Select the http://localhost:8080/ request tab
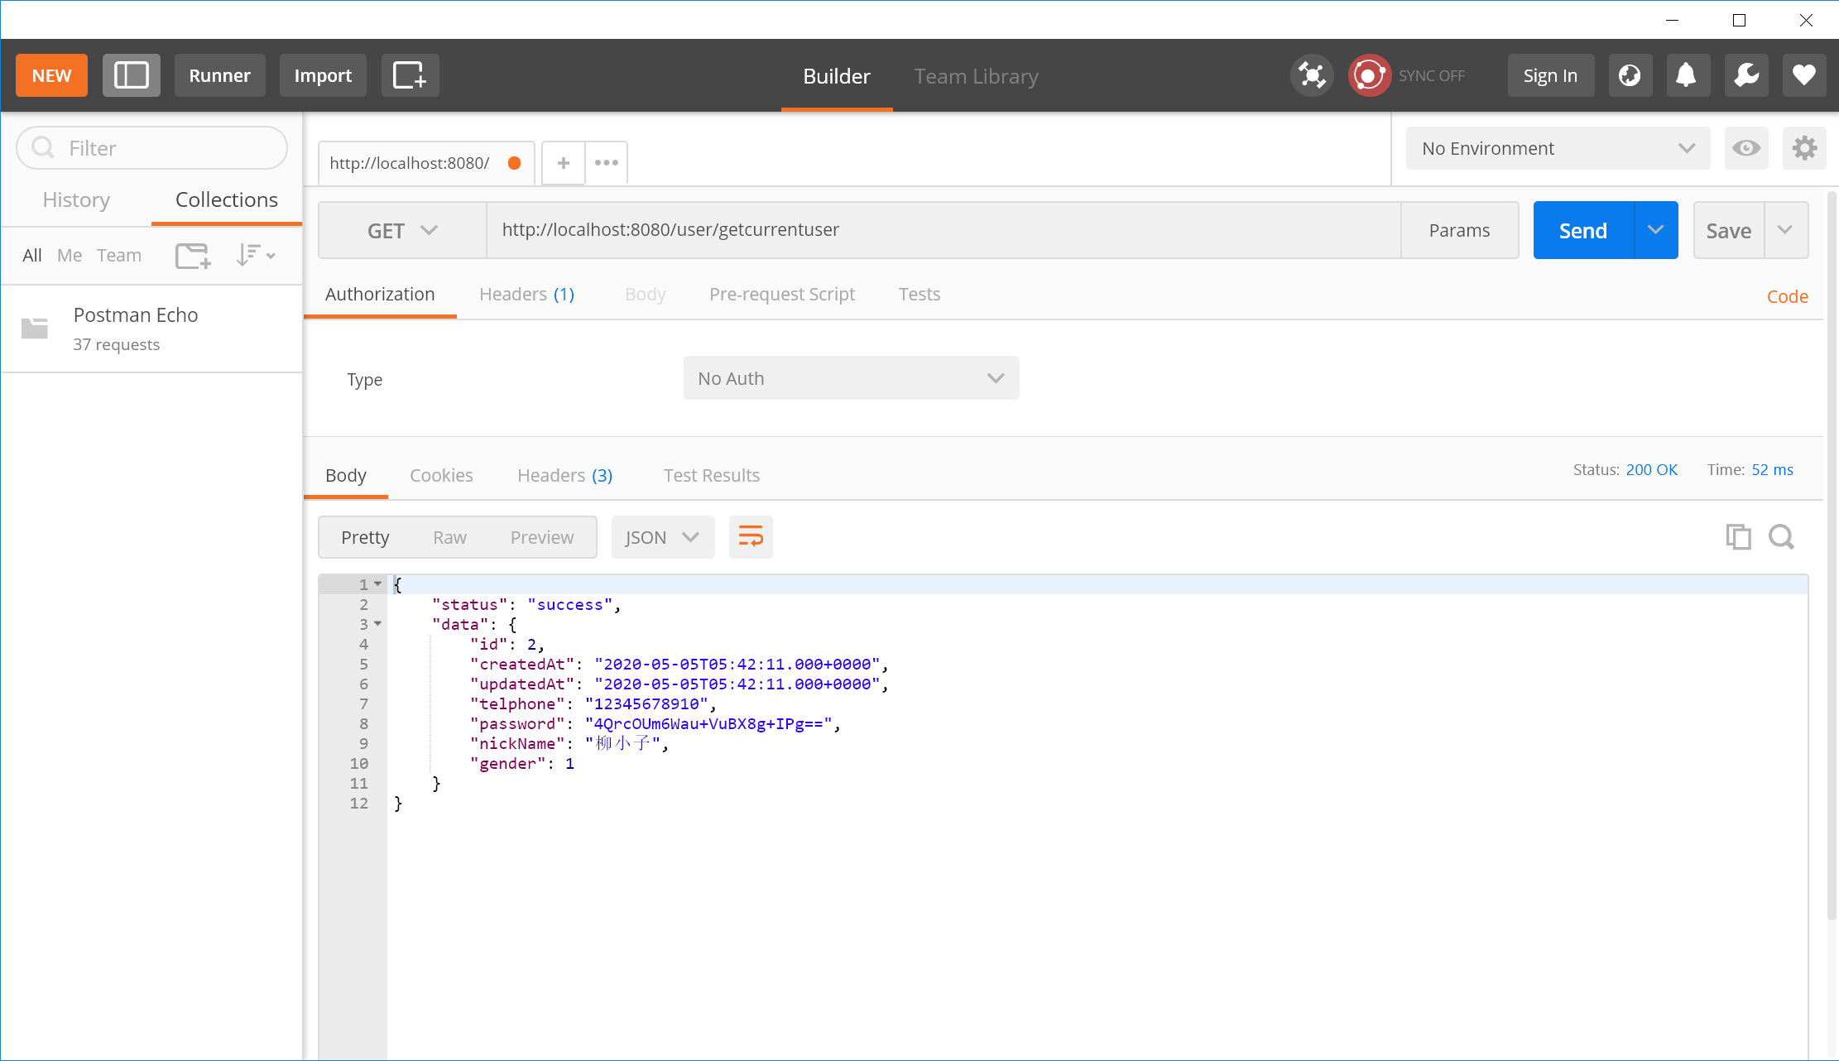Image resolution: width=1839 pixels, height=1061 pixels. (x=426, y=163)
